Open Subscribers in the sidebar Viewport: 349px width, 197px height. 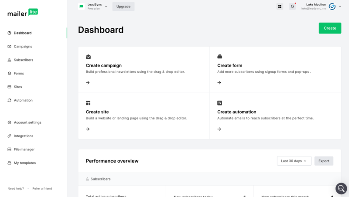tap(23, 60)
